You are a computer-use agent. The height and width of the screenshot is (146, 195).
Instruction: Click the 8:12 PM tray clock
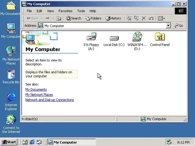click(x=183, y=142)
